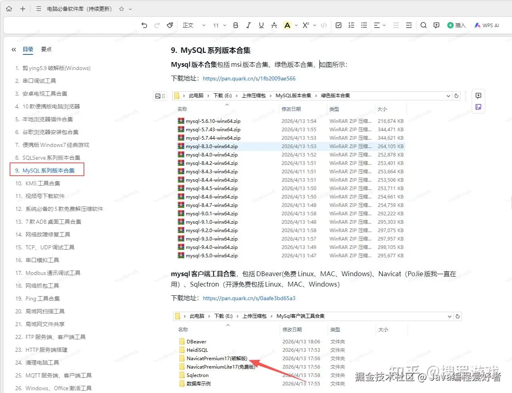Click the document title 电脑必备软件库
The height and width of the screenshot is (393, 512).
pos(80,9)
